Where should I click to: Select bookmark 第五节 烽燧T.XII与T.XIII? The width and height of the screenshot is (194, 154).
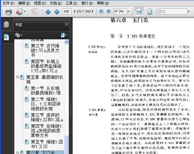[47, 144]
